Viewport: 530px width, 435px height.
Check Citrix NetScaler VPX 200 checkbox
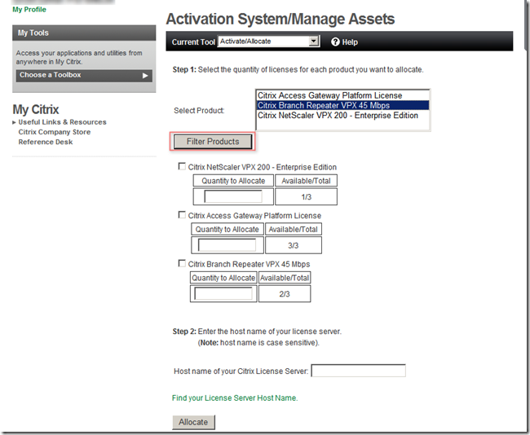(182, 166)
